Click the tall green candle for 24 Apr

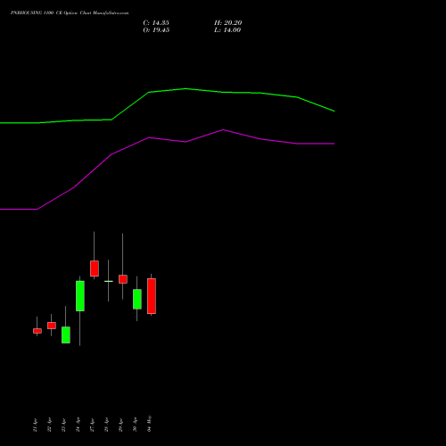pos(80,296)
